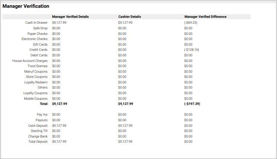The image size is (277, 159).
Task: Click the Total Deposit row label
Action: pos(38,142)
